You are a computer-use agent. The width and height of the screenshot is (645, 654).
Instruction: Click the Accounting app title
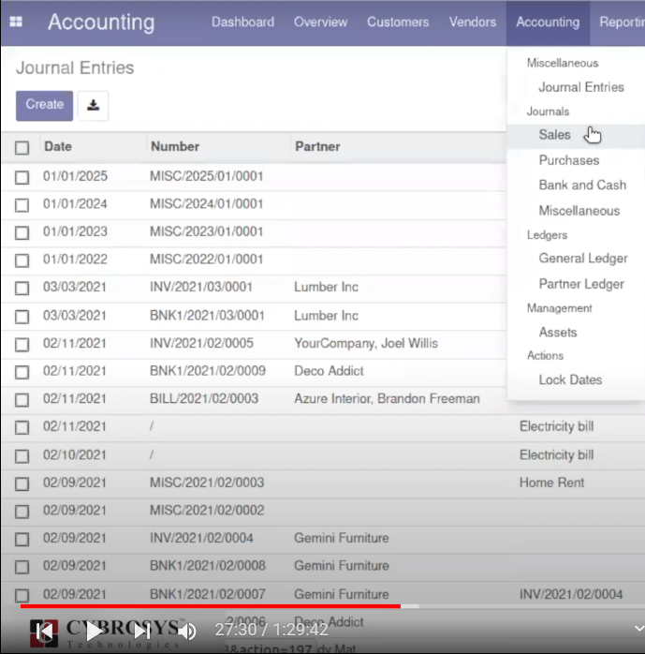tap(101, 22)
